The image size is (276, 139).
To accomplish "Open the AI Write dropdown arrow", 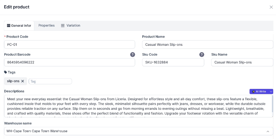I will pyautogui.click(x=271, y=92).
